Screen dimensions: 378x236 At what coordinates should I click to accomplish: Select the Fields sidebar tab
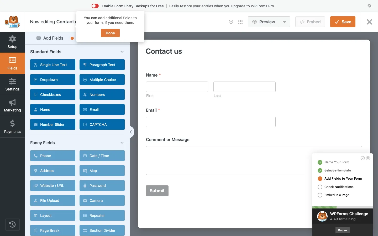[x=12, y=63]
